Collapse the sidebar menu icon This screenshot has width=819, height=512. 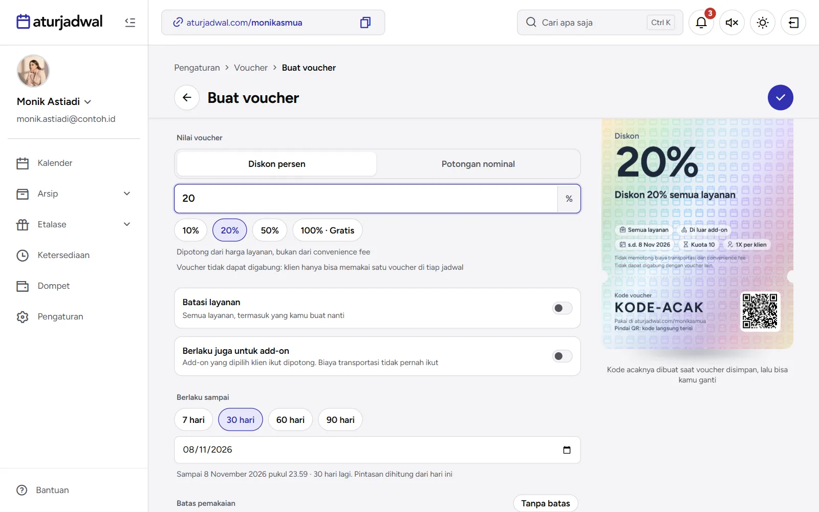(130, 23)
